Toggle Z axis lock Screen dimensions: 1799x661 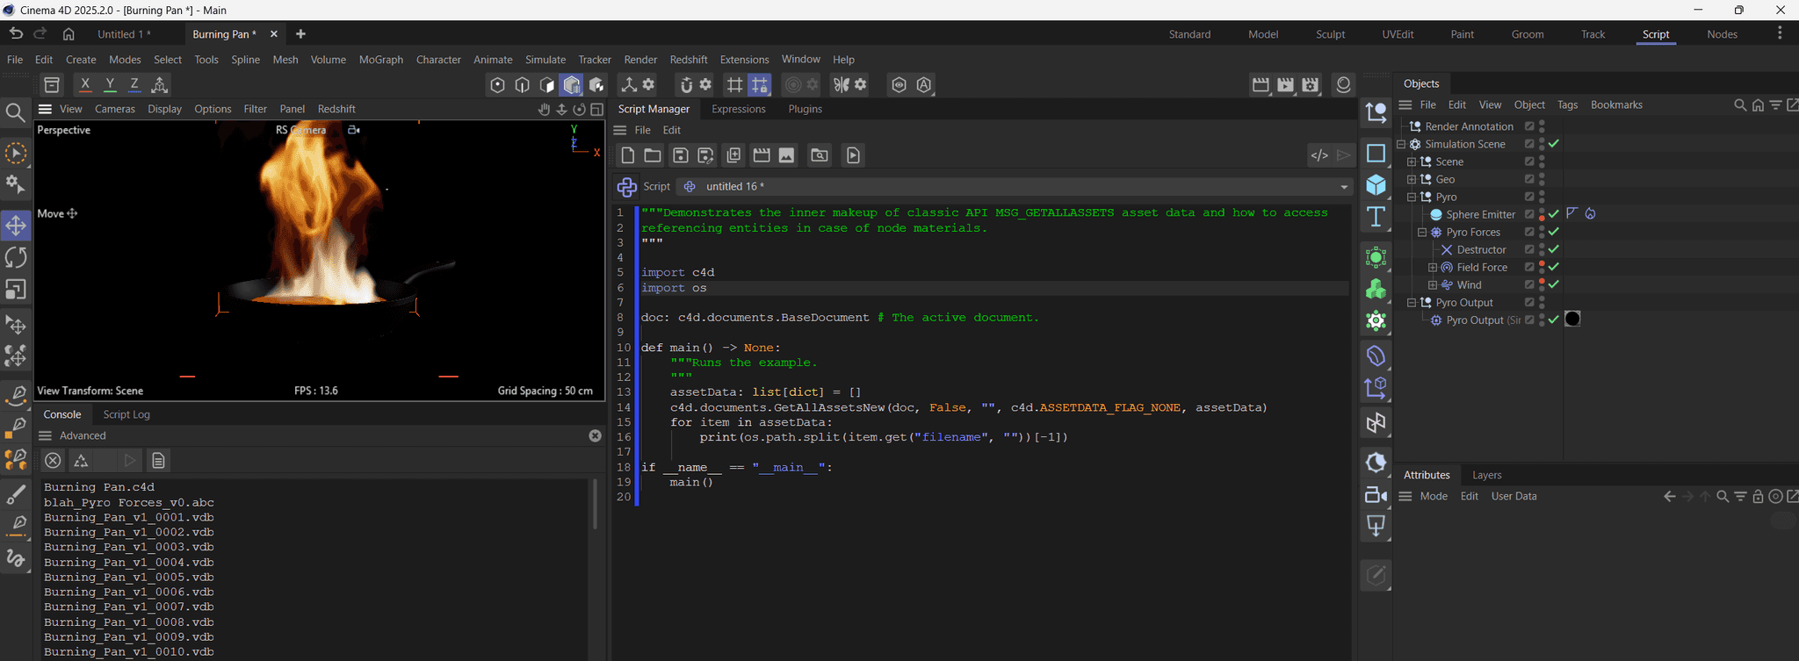[x=134, y=84]
